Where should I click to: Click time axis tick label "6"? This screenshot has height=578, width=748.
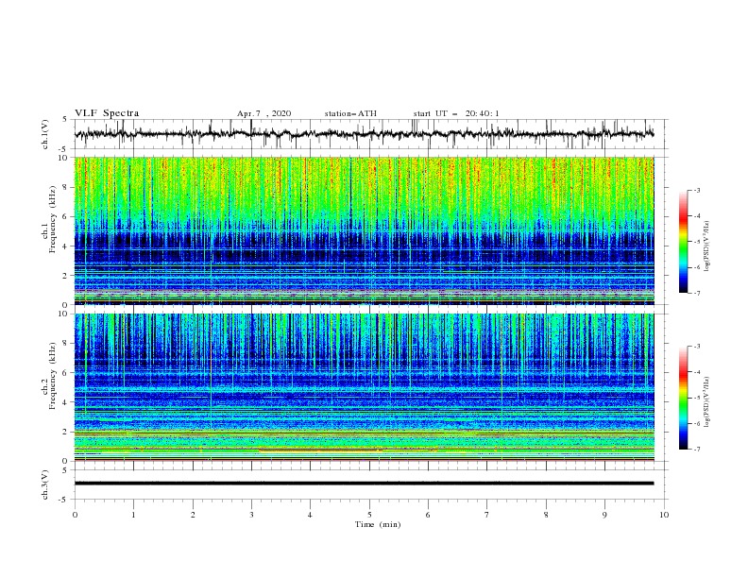pos(428,515)
